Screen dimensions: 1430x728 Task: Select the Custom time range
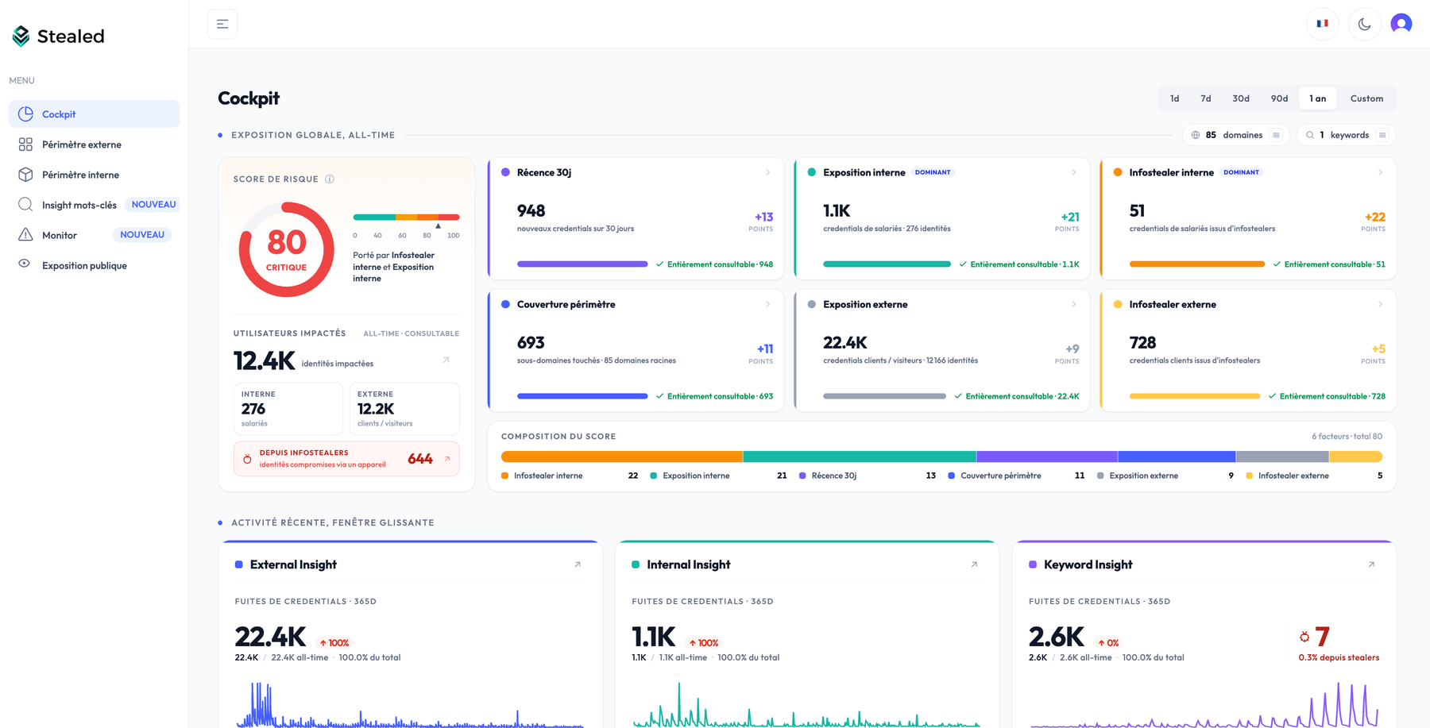click(1366, 98)
